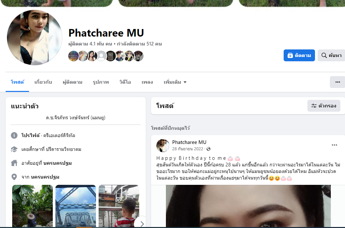
Task: Open the วิดีโอ tab
Action: 125,82
